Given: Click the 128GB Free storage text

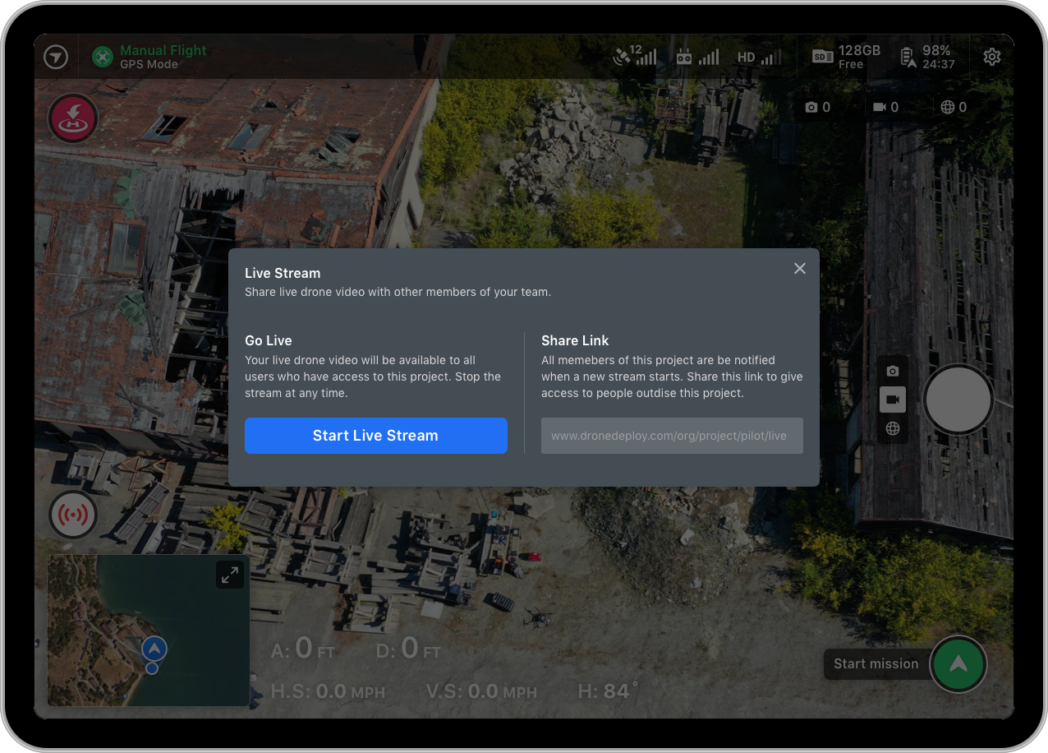Looking at the screenshot, I should (x=859, y=57).
